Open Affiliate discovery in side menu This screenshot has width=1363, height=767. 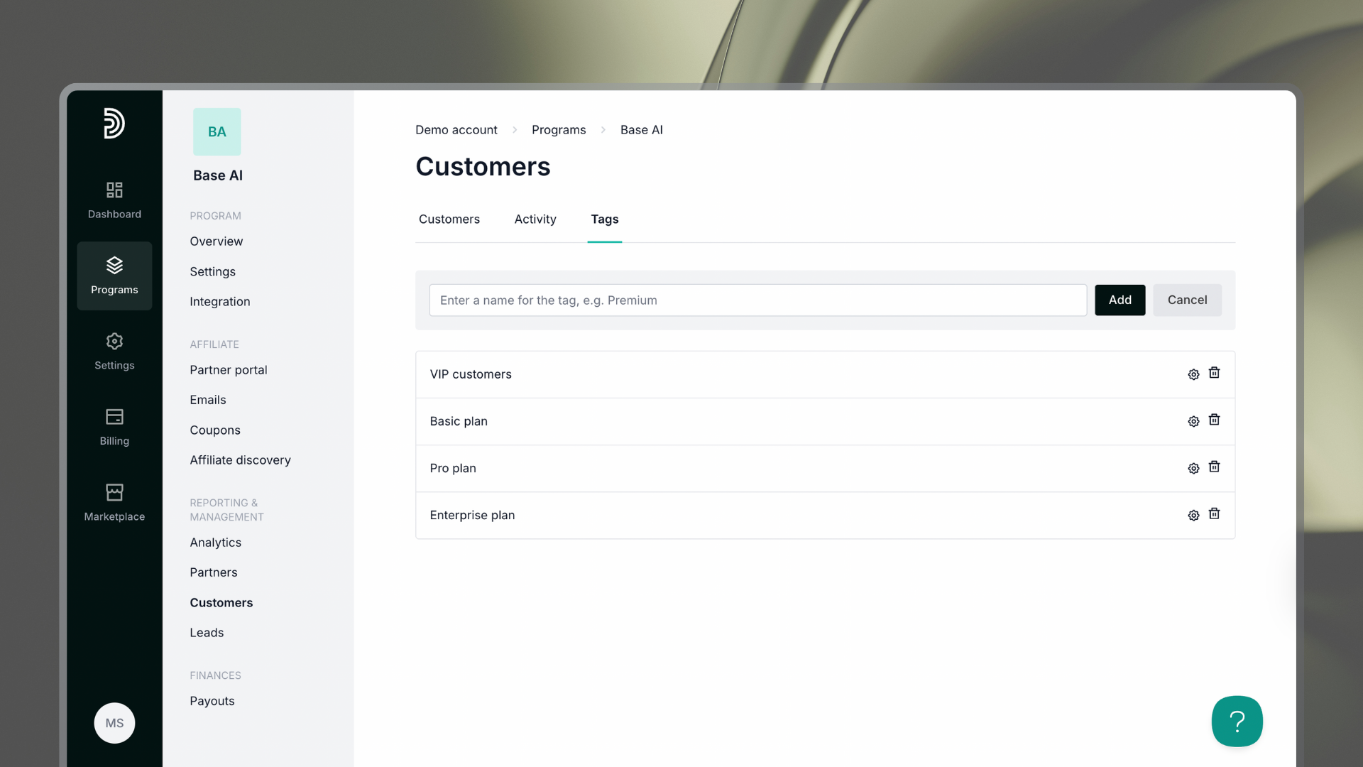pyautogui.click(x=240, y=460)
